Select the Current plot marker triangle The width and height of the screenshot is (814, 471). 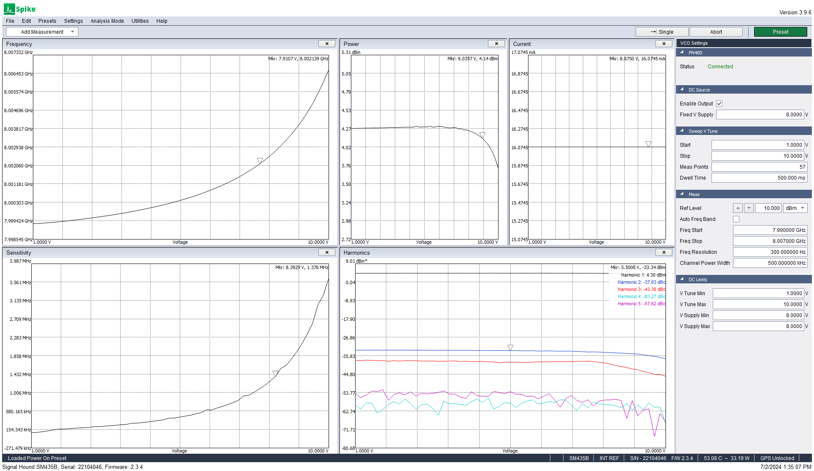click(648, 144)
